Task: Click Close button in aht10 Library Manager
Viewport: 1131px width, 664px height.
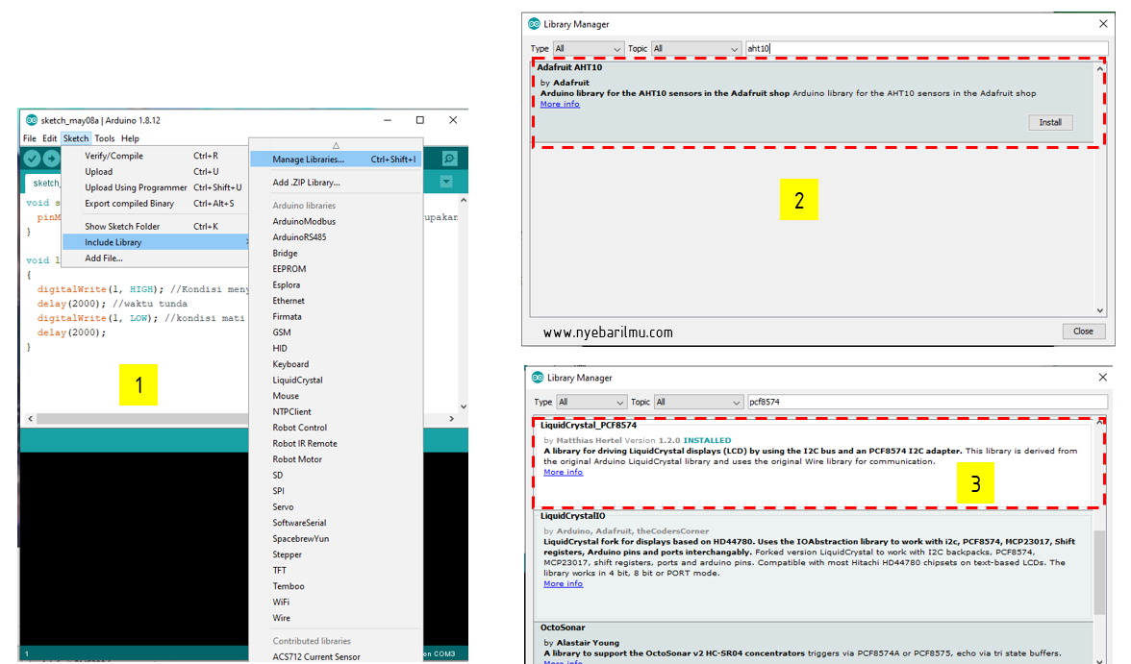Action: 1083,331
